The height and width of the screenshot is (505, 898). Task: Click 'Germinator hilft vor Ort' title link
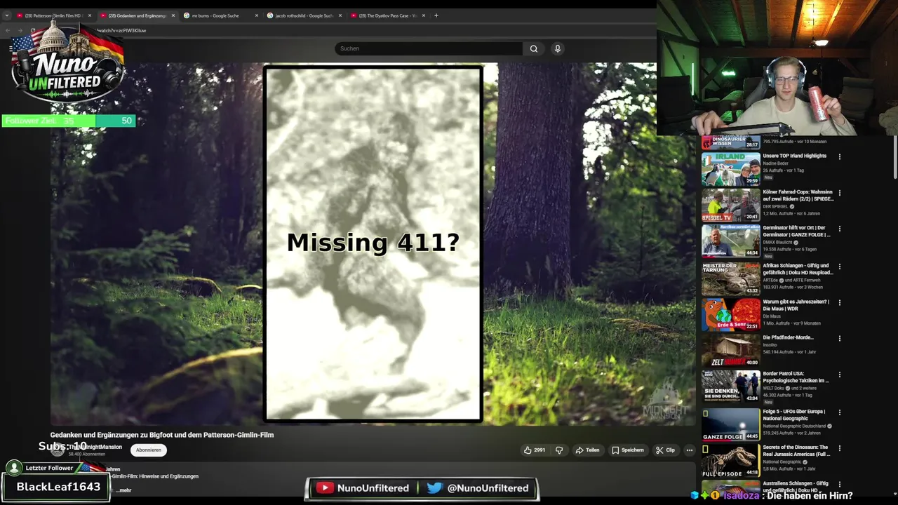[x=797, y=231]
